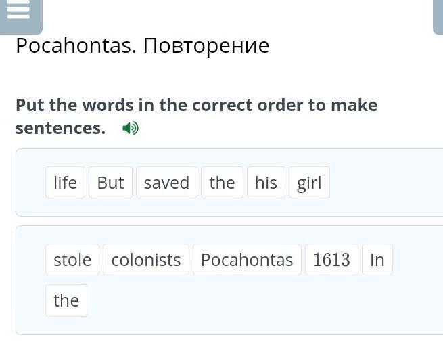Pick the "the" tile in first sentence
443x360 pixels.
222,182
